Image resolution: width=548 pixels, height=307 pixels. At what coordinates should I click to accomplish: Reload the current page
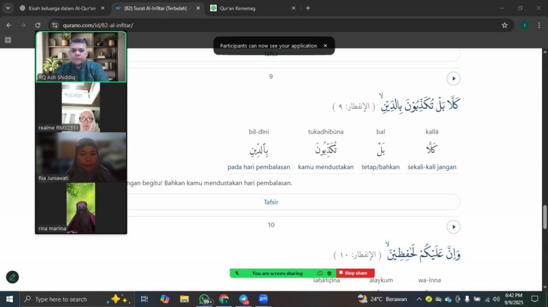(37, 25)
